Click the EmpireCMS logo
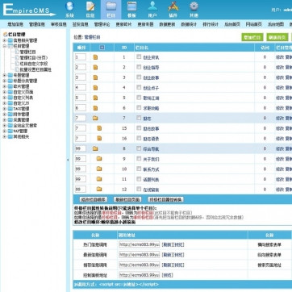 click(x=29, y=10)
